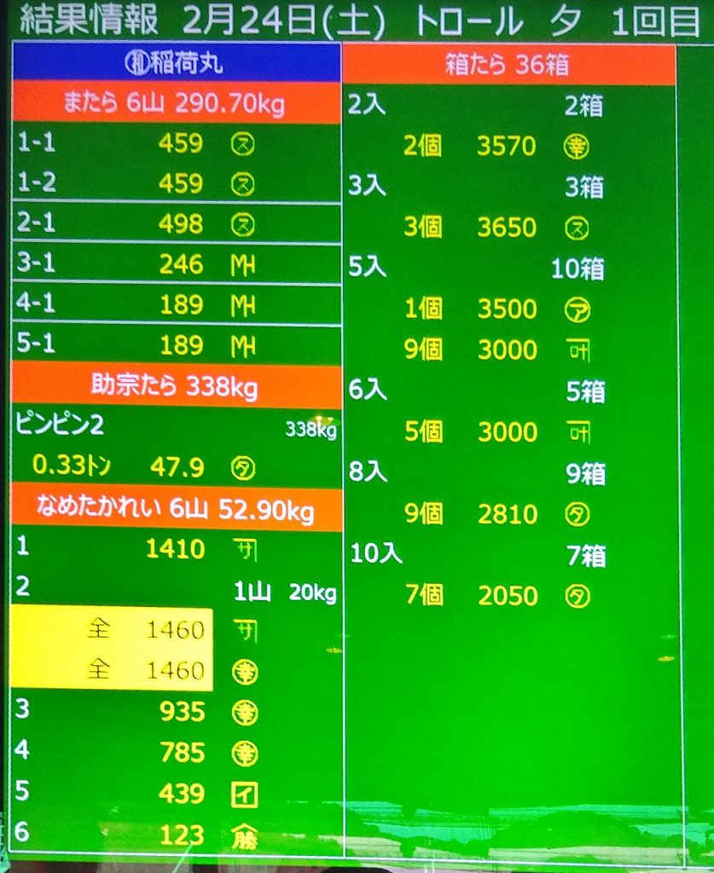Click the blue 稲荷丸 vessel name bar
Image resolution: width=714 pixels, height=873 pixels.
tap(176, 64)
